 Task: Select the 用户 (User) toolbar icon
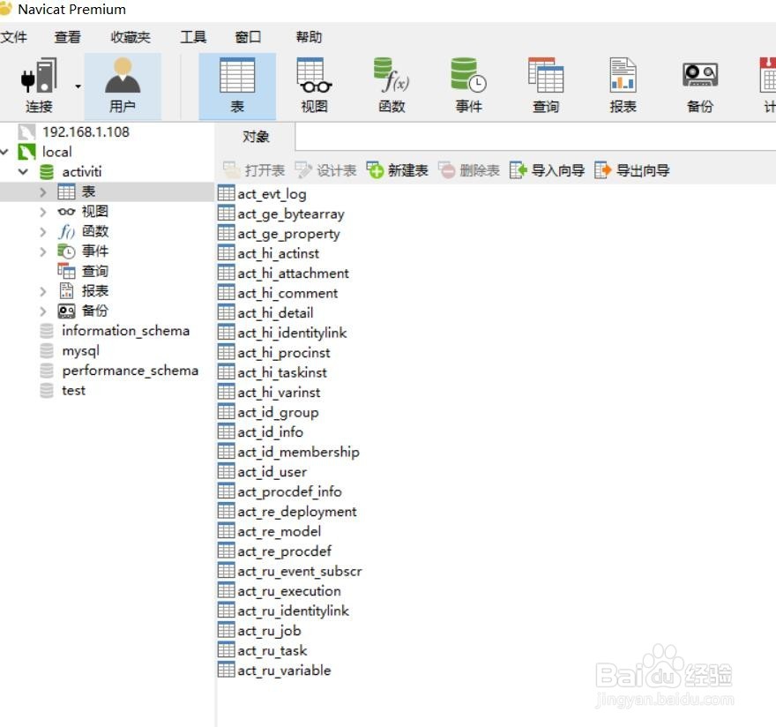click(x=123, y=86)
